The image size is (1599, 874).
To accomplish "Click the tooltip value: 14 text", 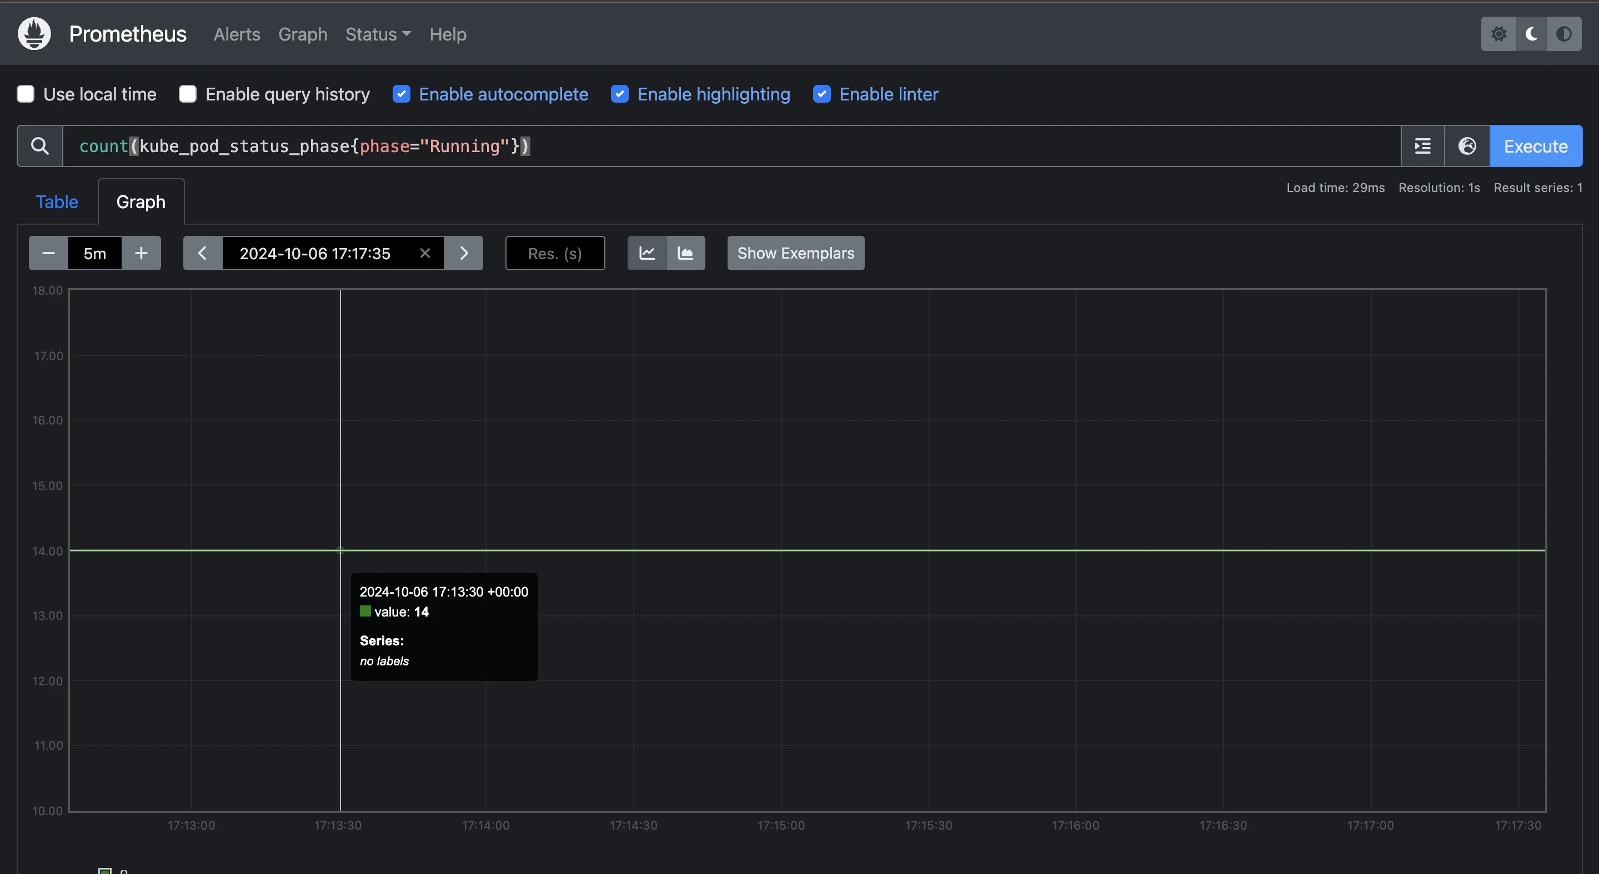I will pos(402,612).
